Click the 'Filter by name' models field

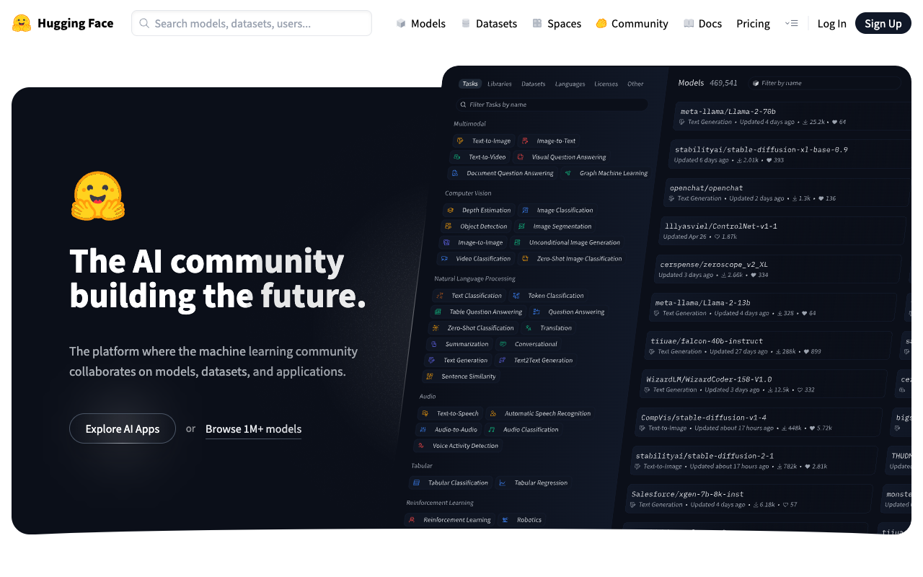[824, 83]
